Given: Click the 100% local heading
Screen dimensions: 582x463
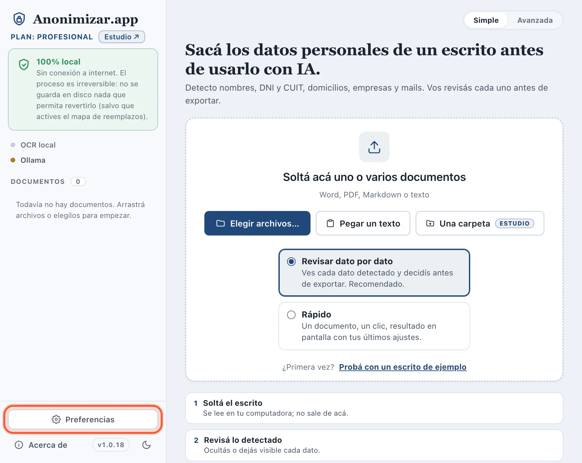Looking at the screenshot, I should coord(59,62).
